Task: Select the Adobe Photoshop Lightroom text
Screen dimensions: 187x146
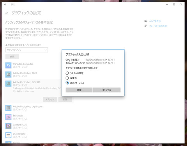Action: (x=28, y=106)
